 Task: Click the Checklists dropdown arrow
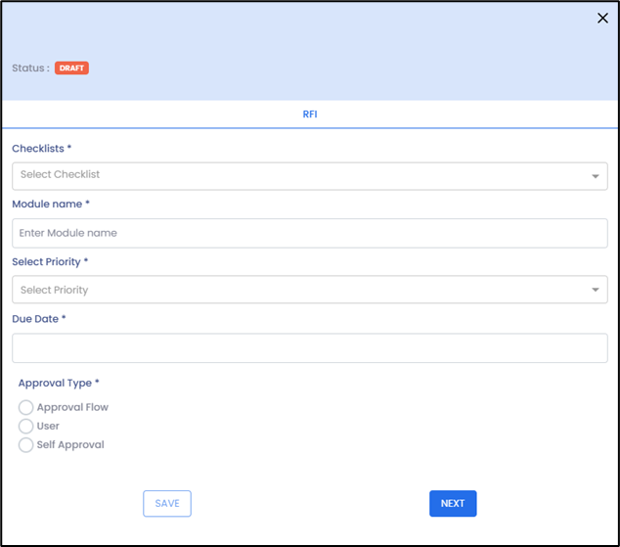coord(596,176)
